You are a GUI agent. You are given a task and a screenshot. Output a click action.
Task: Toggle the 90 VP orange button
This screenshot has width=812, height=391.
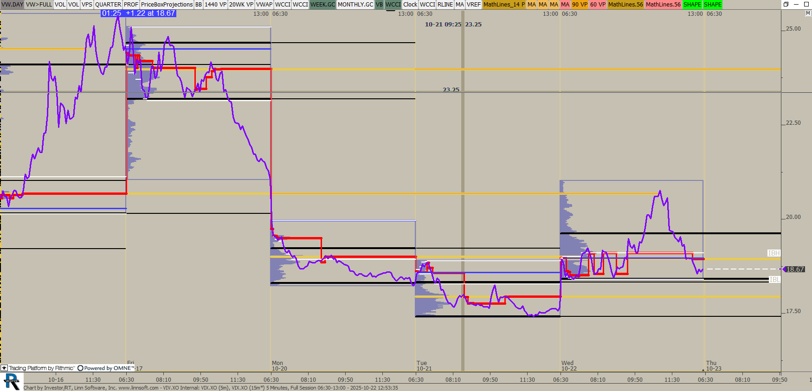[x=580, y=4]
